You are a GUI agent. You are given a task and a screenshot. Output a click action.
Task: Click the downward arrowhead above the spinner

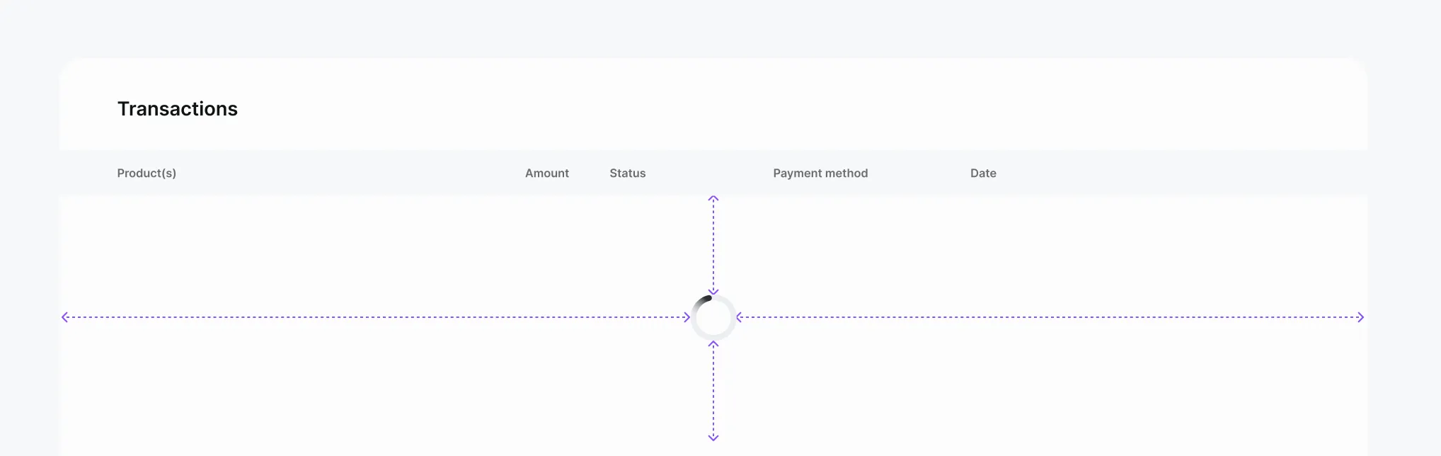713,292
